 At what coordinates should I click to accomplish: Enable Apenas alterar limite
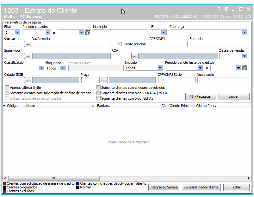pyautogui.click(x=7, y=88)
